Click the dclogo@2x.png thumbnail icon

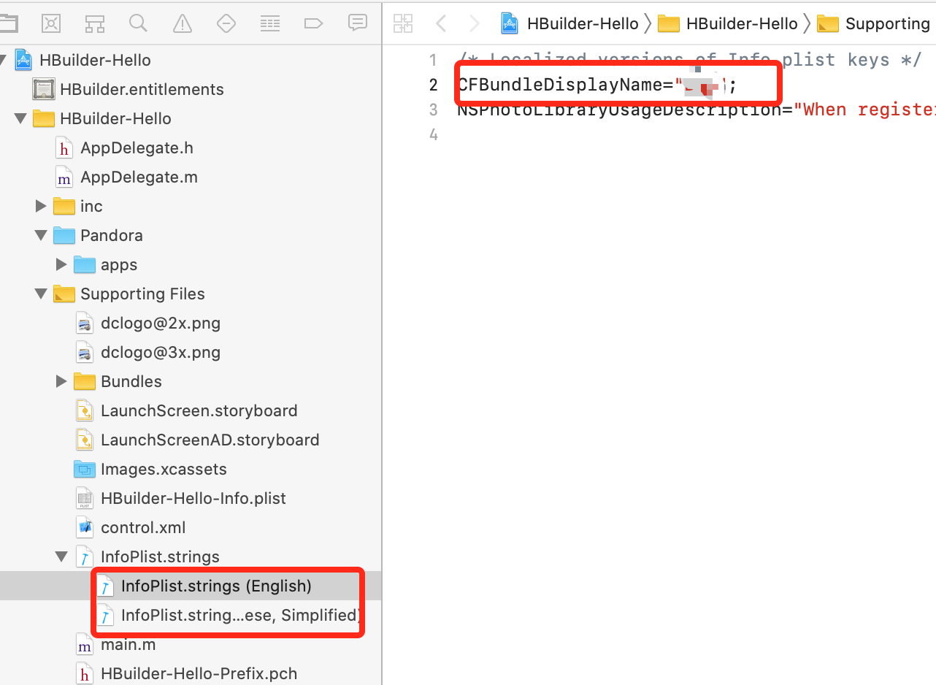(85, 323)
